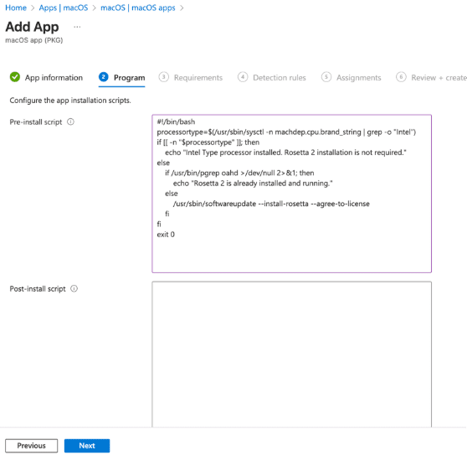Click the Post-install script info icon

pos(74,288)
